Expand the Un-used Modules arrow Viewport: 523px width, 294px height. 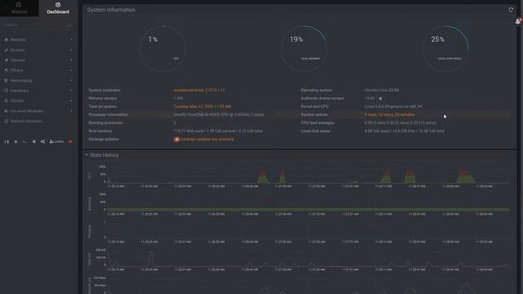(x=71, y=111)
